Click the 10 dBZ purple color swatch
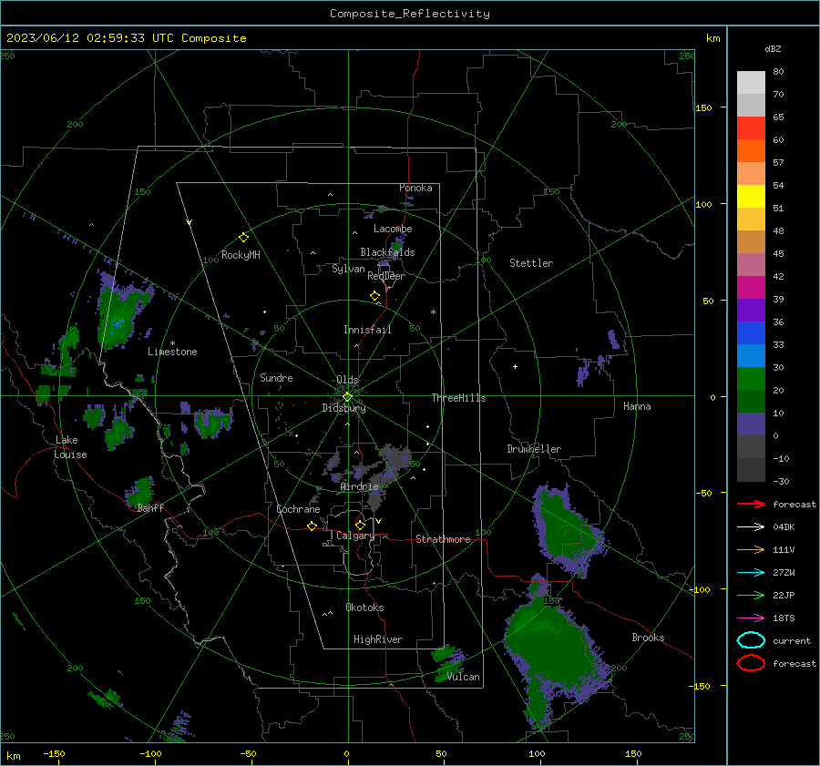This screenshot has height=766, width=820. tap(751, 424)
